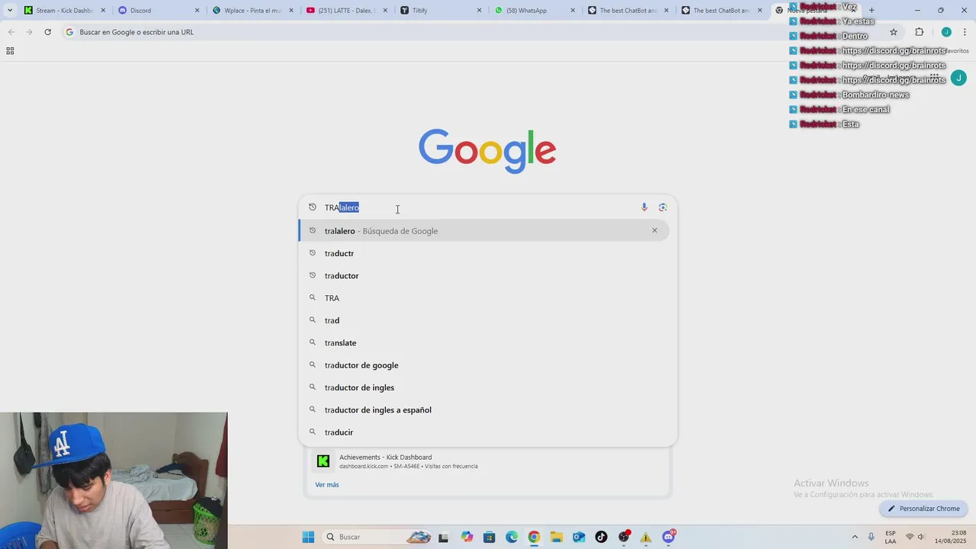This screenshot has width=976, height=549.
Task: Bookmark this page with the star icon
Action: click(x=893, y=32)
